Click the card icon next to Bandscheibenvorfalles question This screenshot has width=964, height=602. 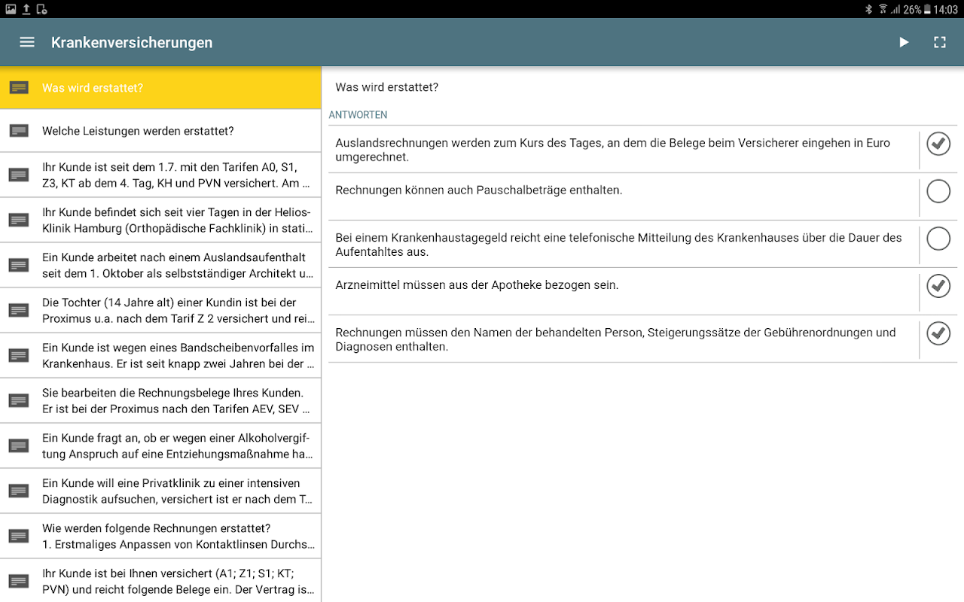[x=19, y=355]
